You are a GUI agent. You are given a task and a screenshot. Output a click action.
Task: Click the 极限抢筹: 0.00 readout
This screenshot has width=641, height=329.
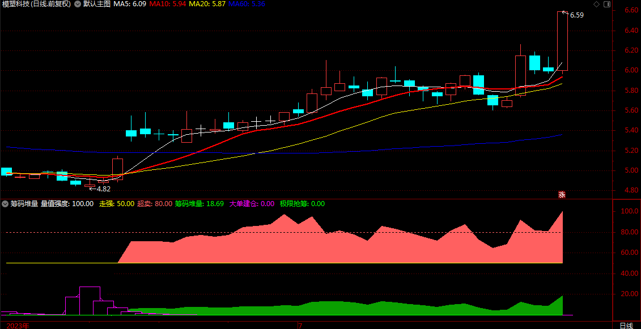click(x=302, y=203)
